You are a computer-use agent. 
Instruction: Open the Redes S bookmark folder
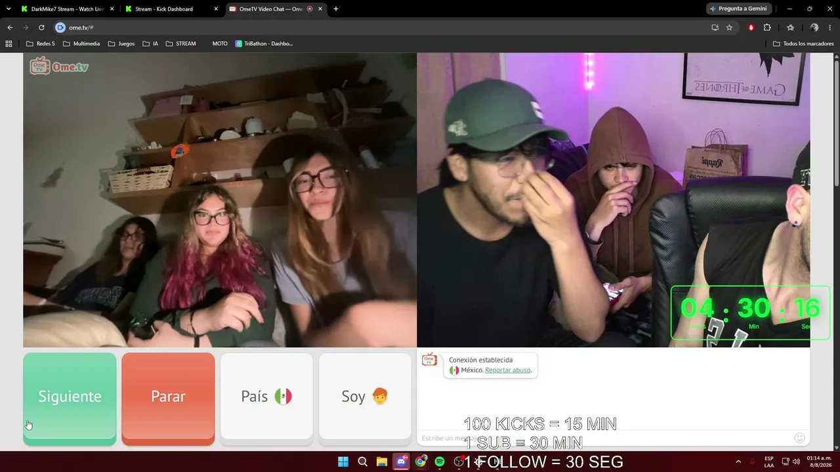point(41,44)
